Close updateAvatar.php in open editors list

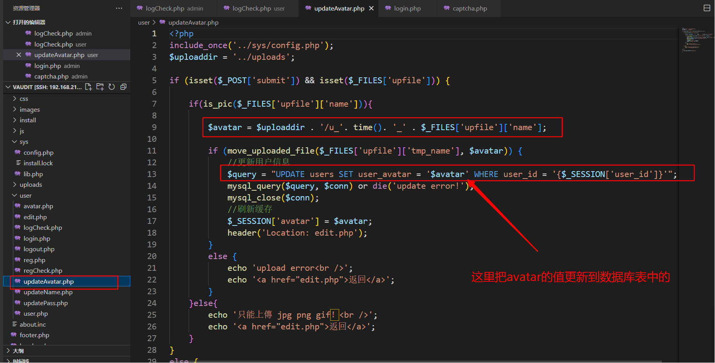18,55
